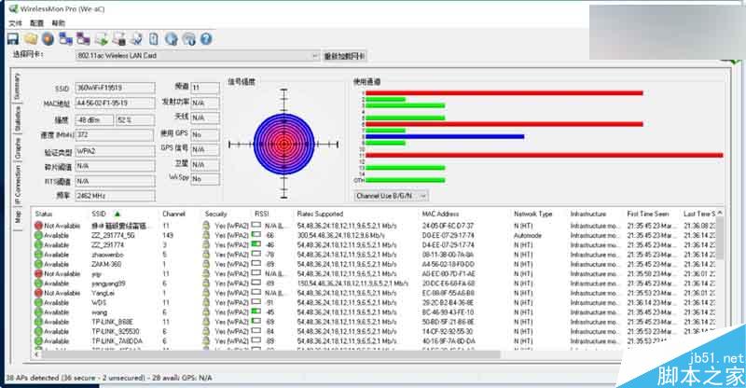
Task: Select the TP-LINK_925530 network row
Action: [376, 331]
